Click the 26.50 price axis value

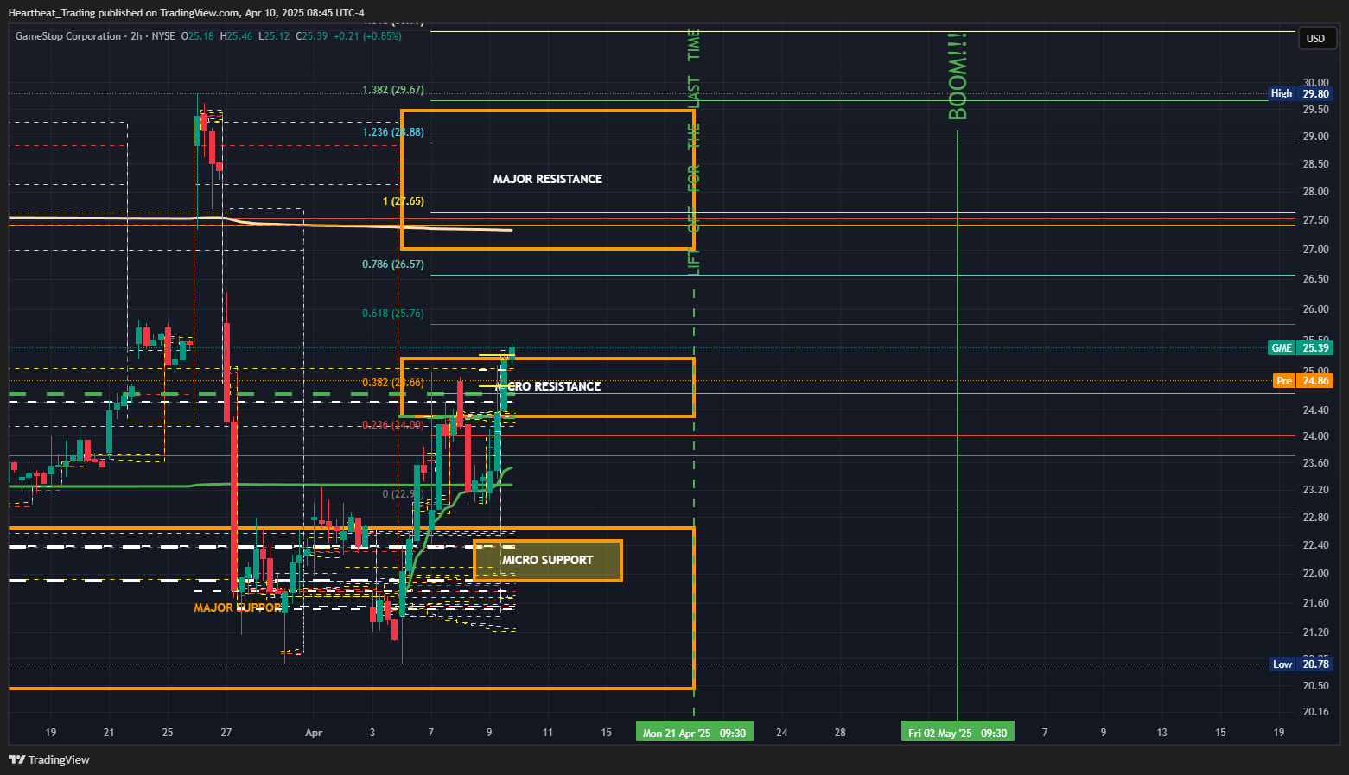[1315, 279]
